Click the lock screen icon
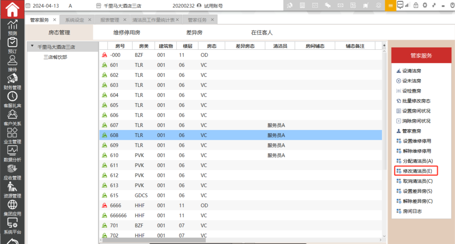This screenshot has width=455, height=244. tap(416, 5)
